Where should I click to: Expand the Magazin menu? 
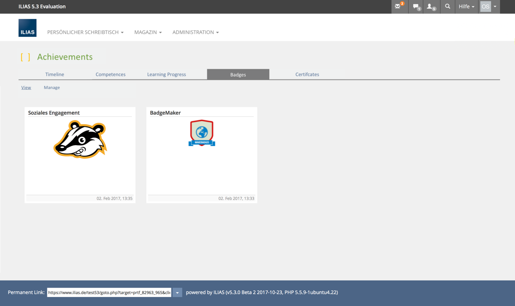[x=148, y=32]
